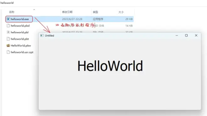Click the helloworld.pbd file icon

tap(8, 26)
